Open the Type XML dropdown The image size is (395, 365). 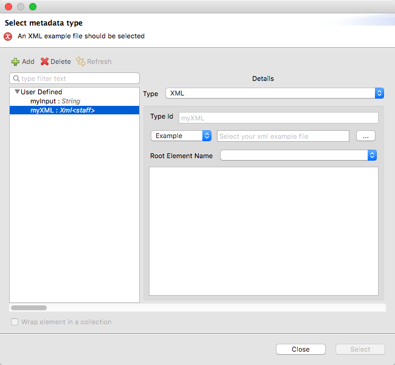tap(275, 93)
